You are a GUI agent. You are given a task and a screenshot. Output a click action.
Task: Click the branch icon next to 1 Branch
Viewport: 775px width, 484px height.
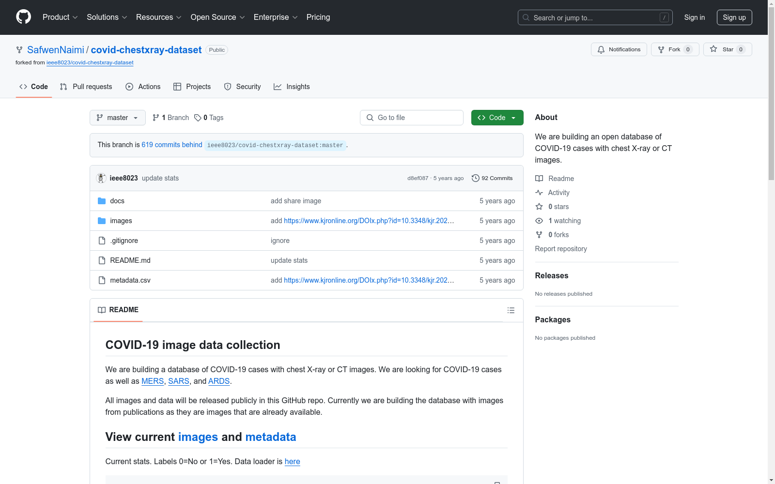tap(156, 118)
